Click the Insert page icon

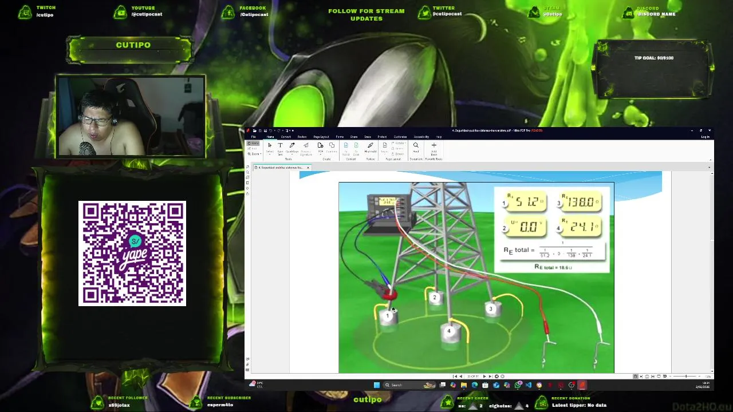(385, 147)
